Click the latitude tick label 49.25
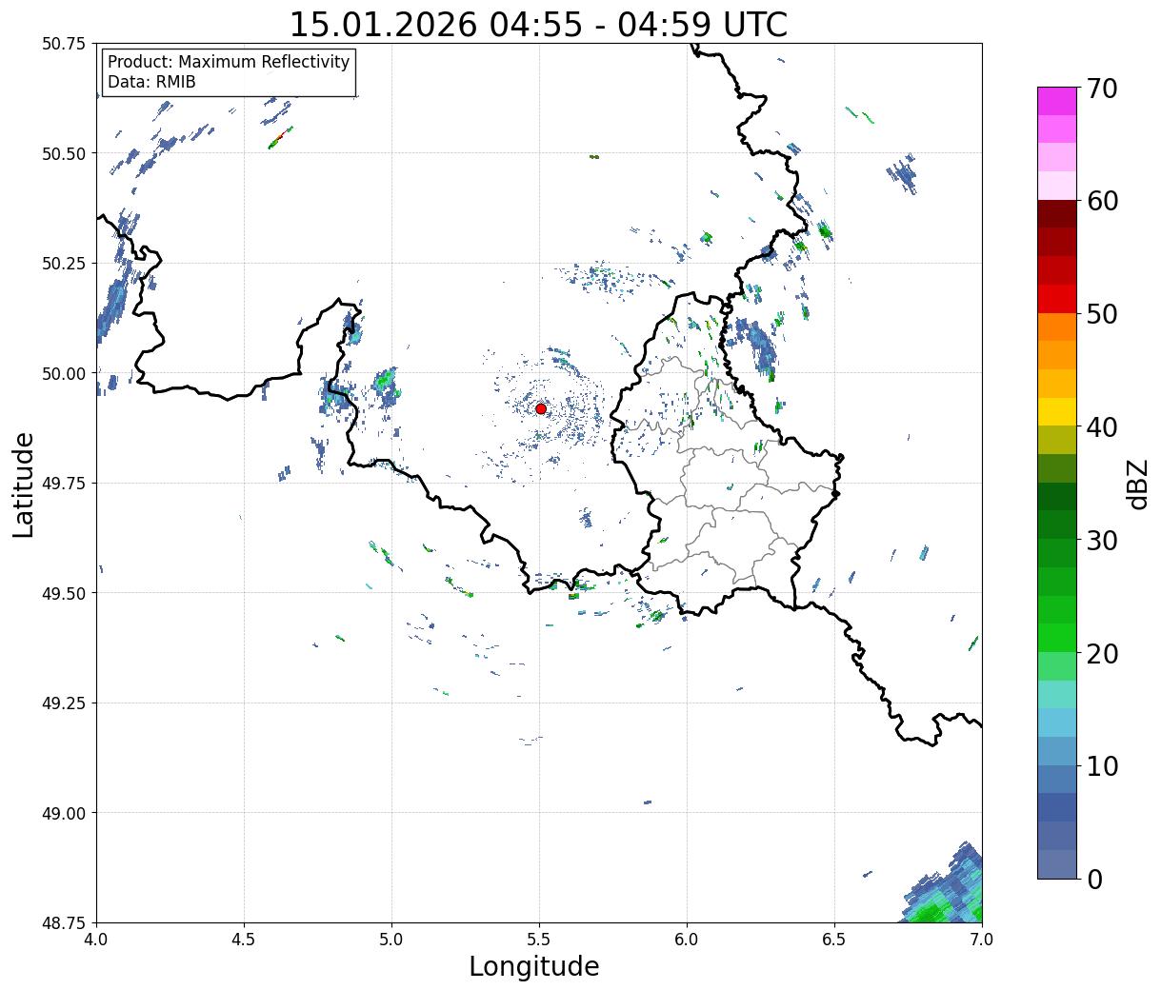 (x=64, y=703)
